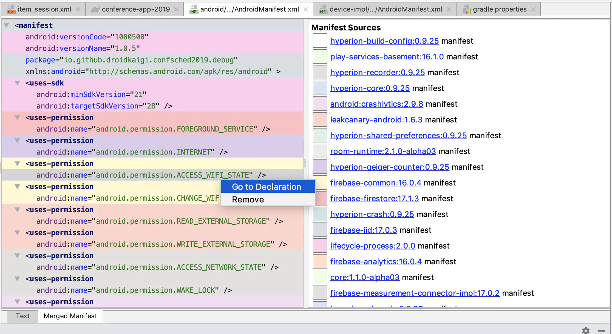Collapse the READ_EXTERNAL_STORAGE uses-permission node

pos(18,210)
